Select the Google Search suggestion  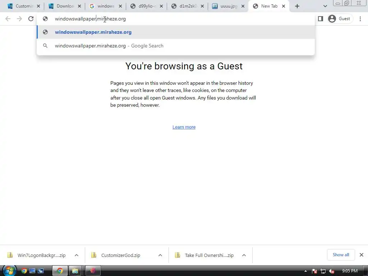coord(176,46)
